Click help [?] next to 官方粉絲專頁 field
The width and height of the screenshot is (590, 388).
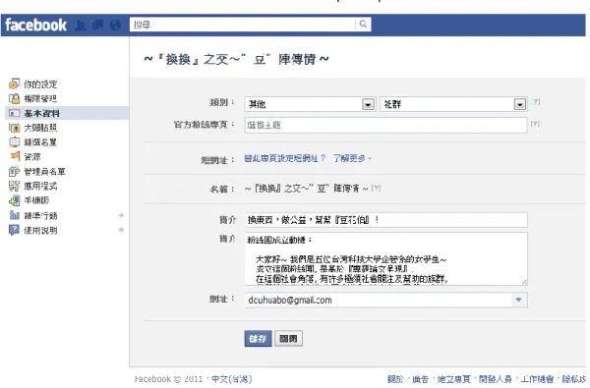535,124
